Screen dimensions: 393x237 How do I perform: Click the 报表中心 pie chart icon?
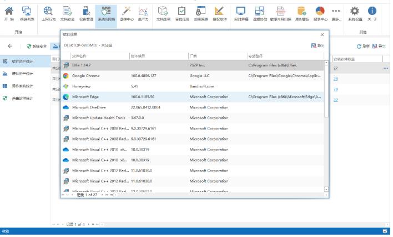[x=320, y=11]
